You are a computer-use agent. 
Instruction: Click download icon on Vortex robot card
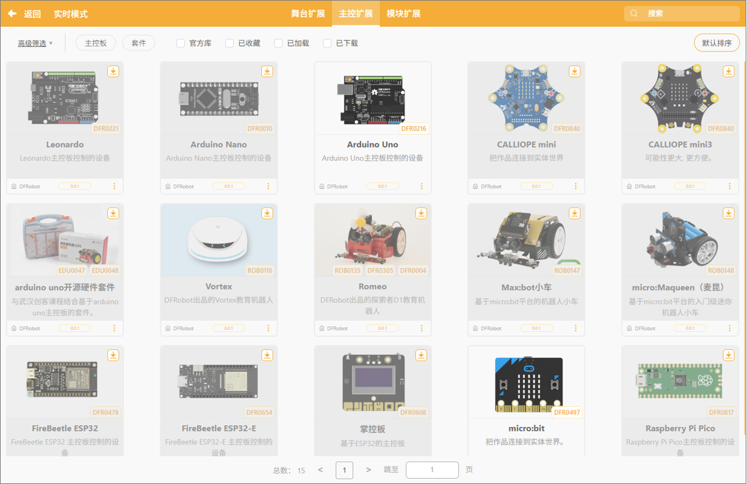pyautogui.click(x=267, y=213)
